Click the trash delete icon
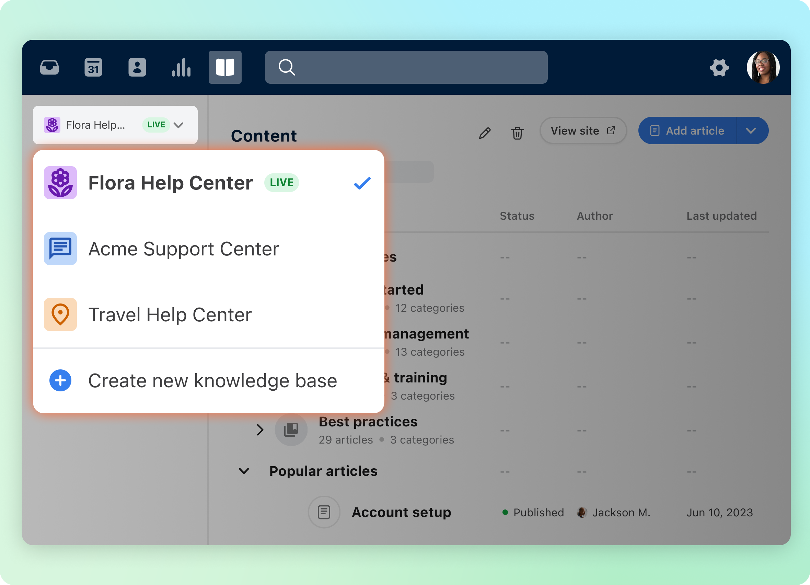Viewport: 810px width, 585px height. (517, 133)
